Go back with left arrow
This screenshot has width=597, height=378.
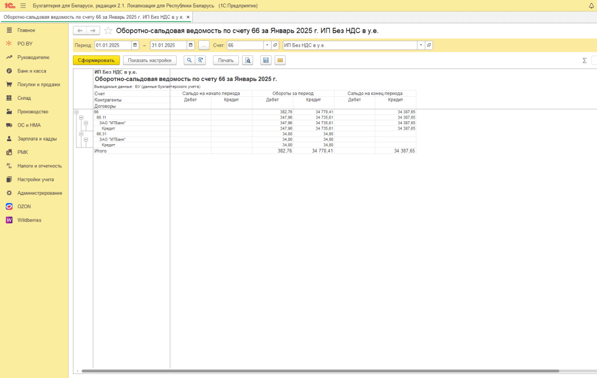(80, 30)
